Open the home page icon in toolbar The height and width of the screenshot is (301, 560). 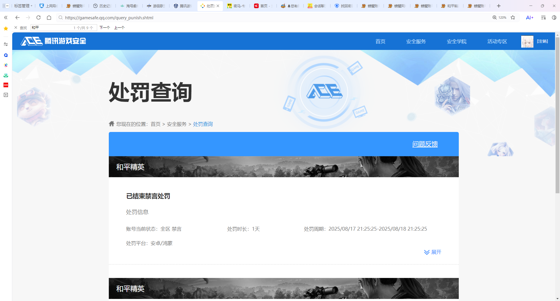(x=49, y=18)
